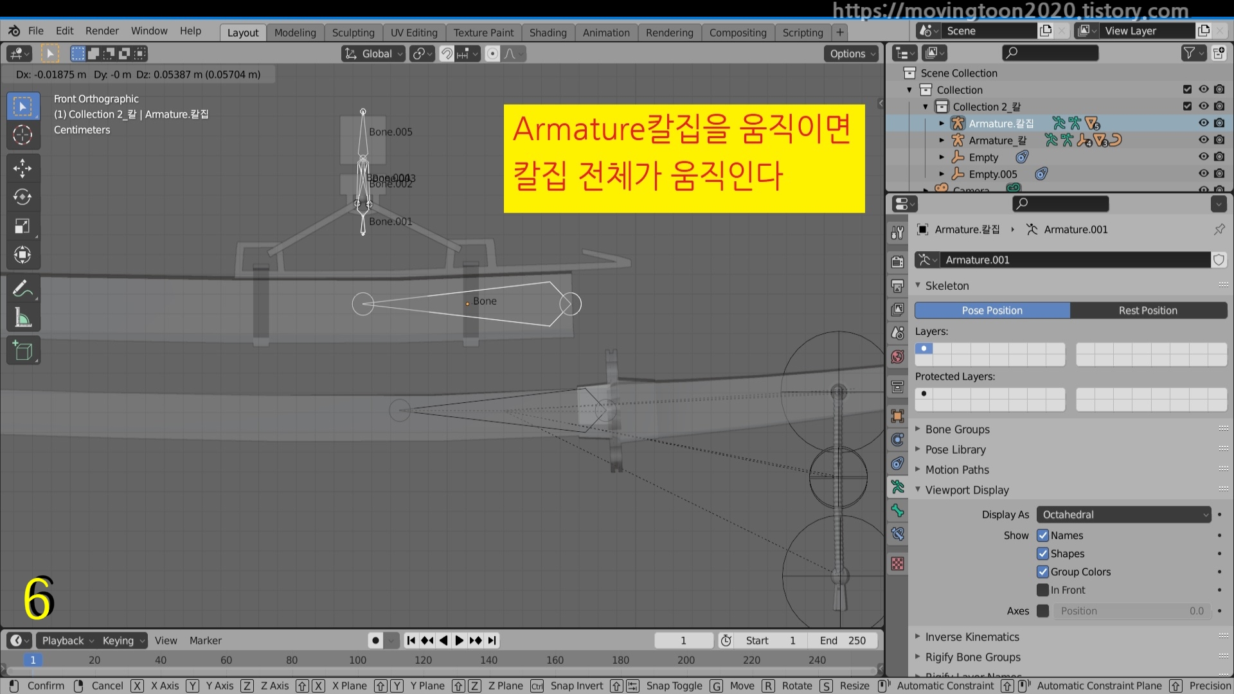Expand the Inverse Kinematics panel

[x=972, y=637]
